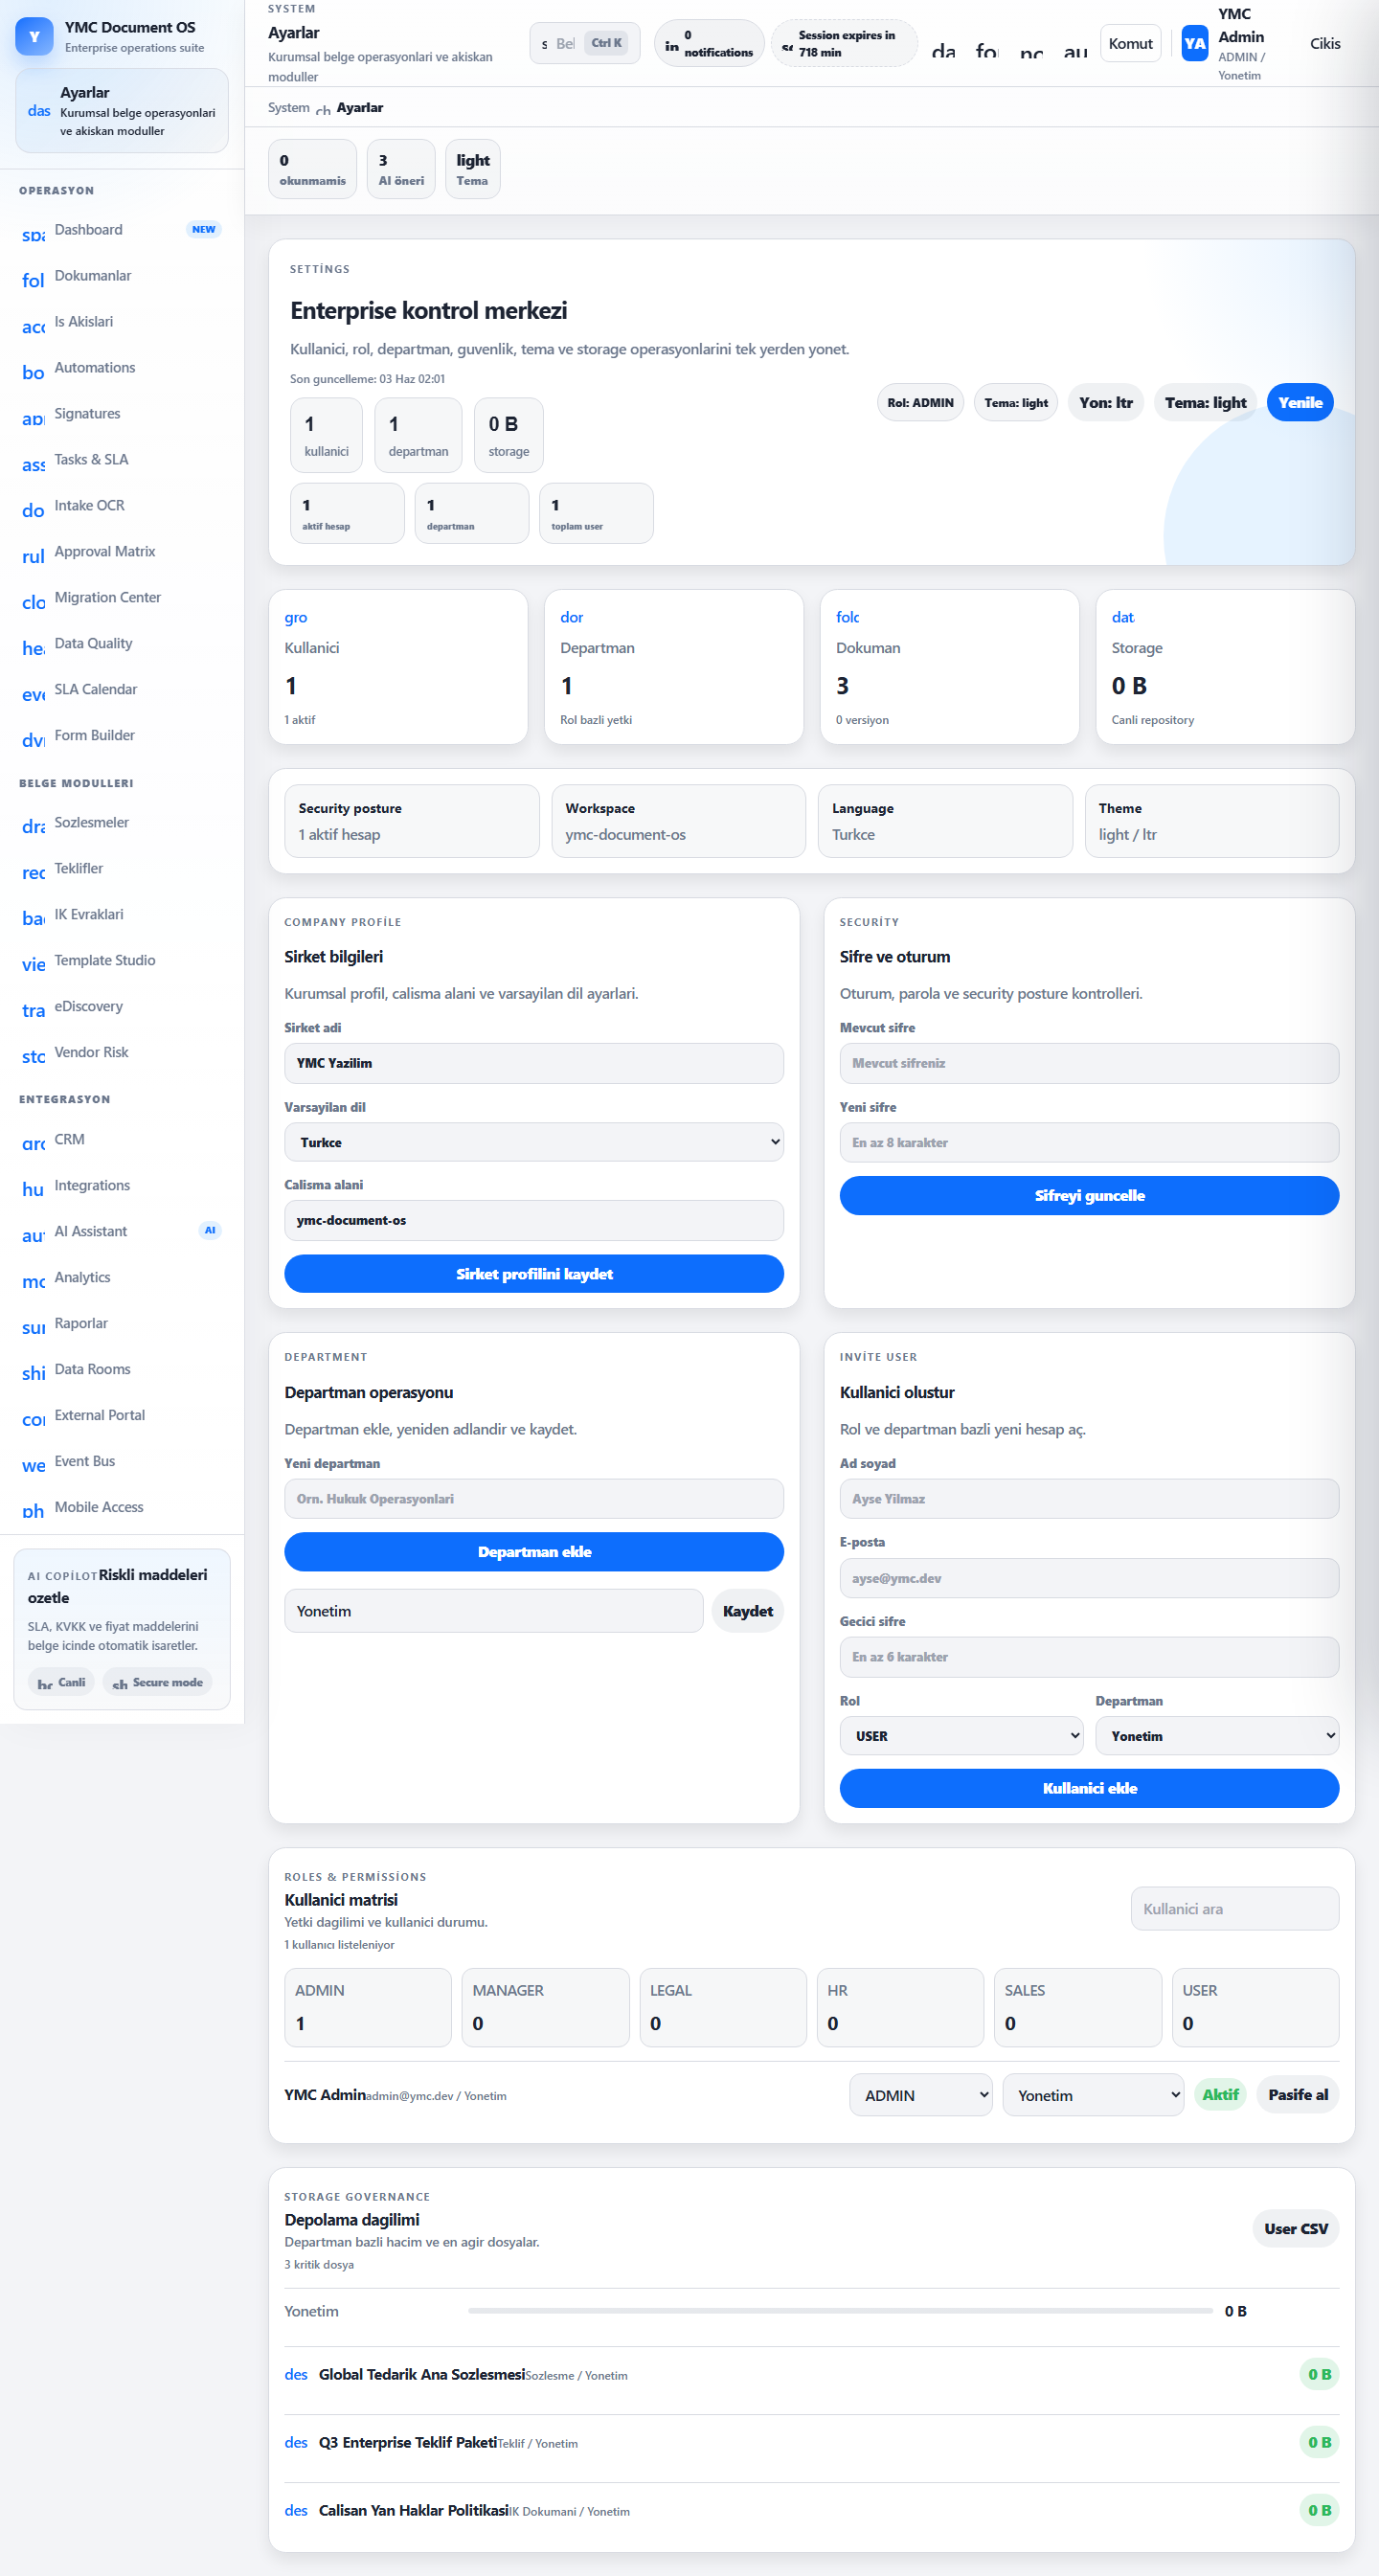Open the ADMIN role dropdown for YMC Admin
This screenshot has height=2576, width=1379.
pyautogui.click(x=921, y=2096)
